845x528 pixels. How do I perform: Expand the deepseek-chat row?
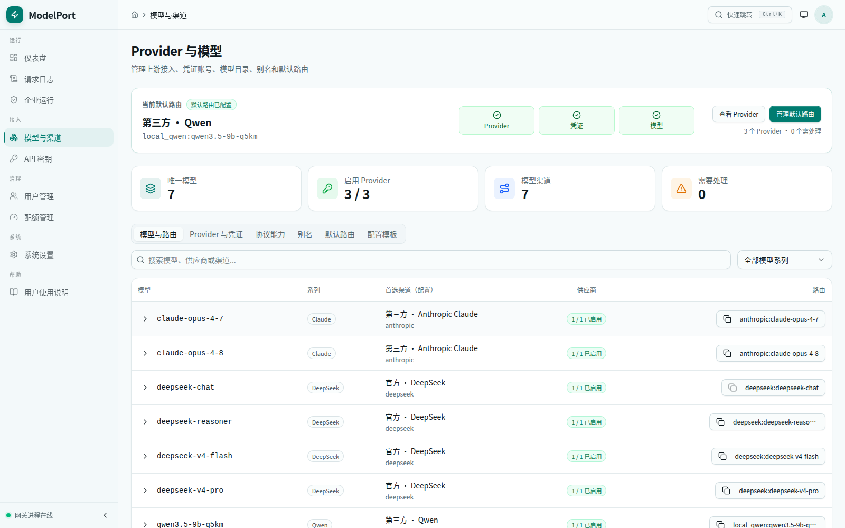[x=145, y=388]
